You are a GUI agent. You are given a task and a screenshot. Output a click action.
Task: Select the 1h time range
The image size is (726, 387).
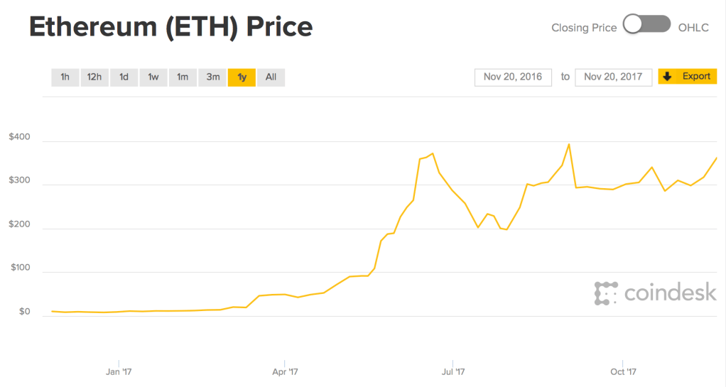point(65,77)
